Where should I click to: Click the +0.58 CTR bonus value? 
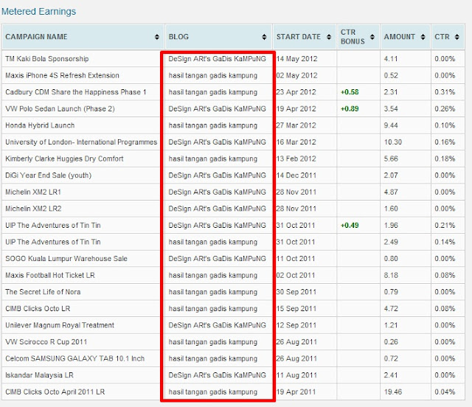[x=350, y=92]
